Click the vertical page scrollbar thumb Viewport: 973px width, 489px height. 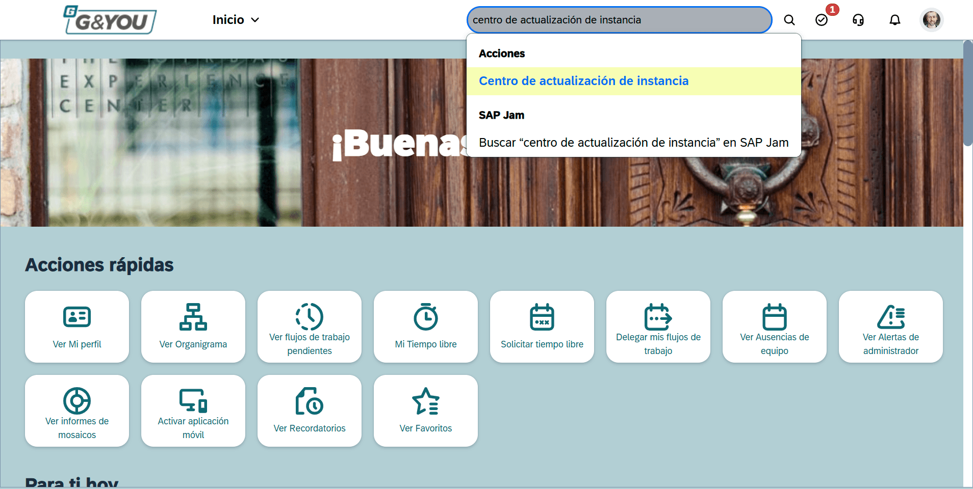(x=968, y=94)
